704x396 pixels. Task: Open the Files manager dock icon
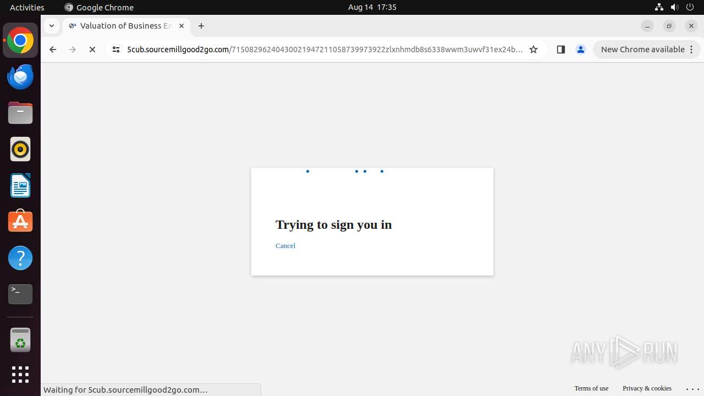20,113
